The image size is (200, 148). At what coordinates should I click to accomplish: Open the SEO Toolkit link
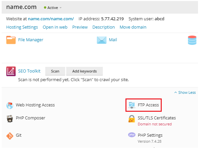point(29,71)
